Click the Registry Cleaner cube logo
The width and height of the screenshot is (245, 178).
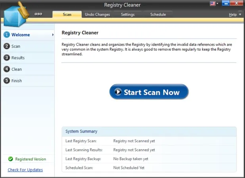(x=16, y=15)
